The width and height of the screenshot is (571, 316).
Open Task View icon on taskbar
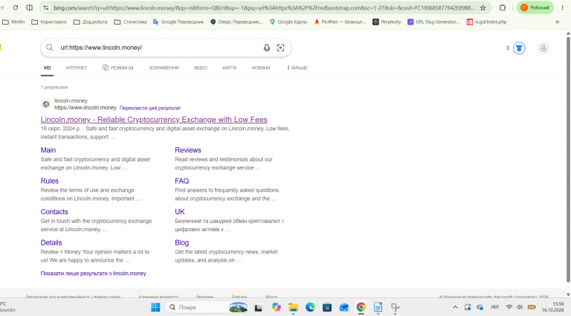pyautogui.click(x=258, y=308)
